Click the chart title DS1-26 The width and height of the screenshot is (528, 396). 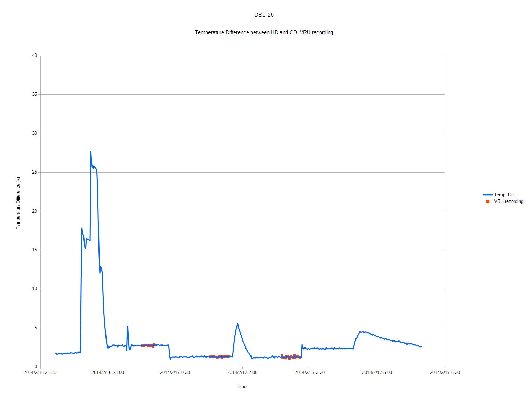pyautogui.click(x=264, y=15)
